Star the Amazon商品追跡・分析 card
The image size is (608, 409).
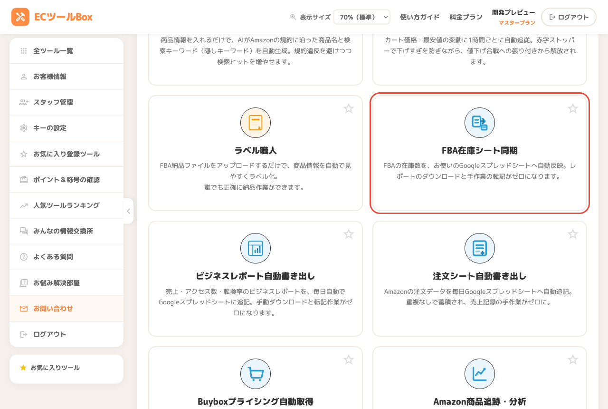click(573, 360)
